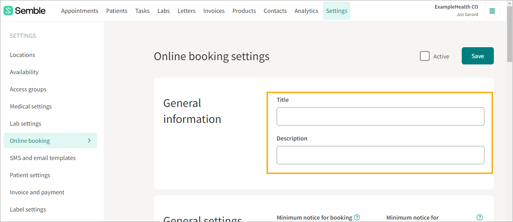Viewport: 513px width, 222px height.
Task: Click help icon beside Minimum notice for booking
Action: [357, 217]
